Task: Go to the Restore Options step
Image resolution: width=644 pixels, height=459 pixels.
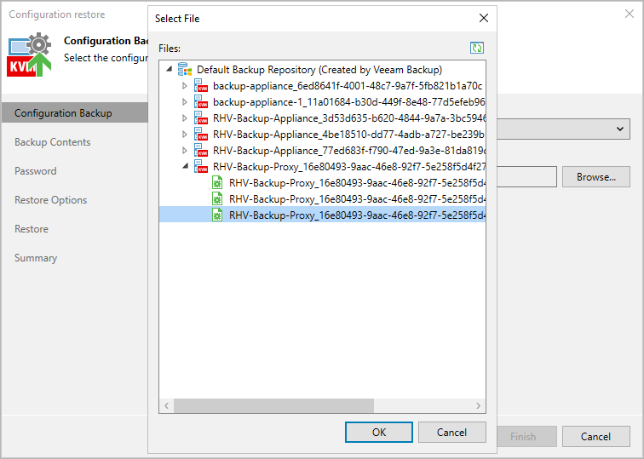Action: 50,200
